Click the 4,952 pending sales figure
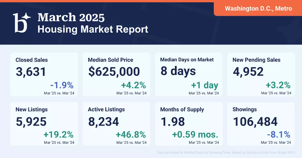The height and width of the screenshot is (158, 302). pyautogui.click(x=248, y=72)
